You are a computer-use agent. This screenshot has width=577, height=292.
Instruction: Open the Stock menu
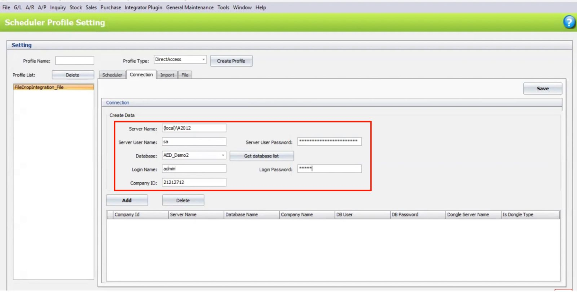click(x=76, y=8)
